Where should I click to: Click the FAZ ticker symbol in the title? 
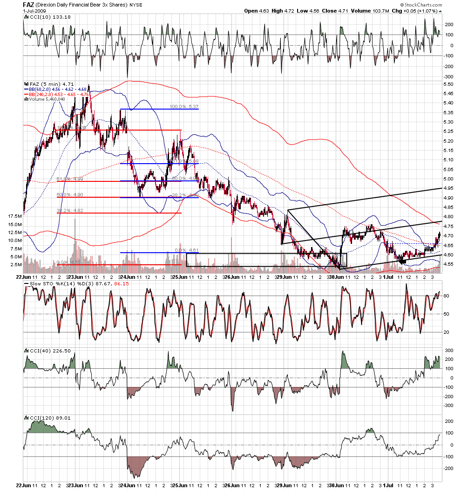(x=28, y=5)
